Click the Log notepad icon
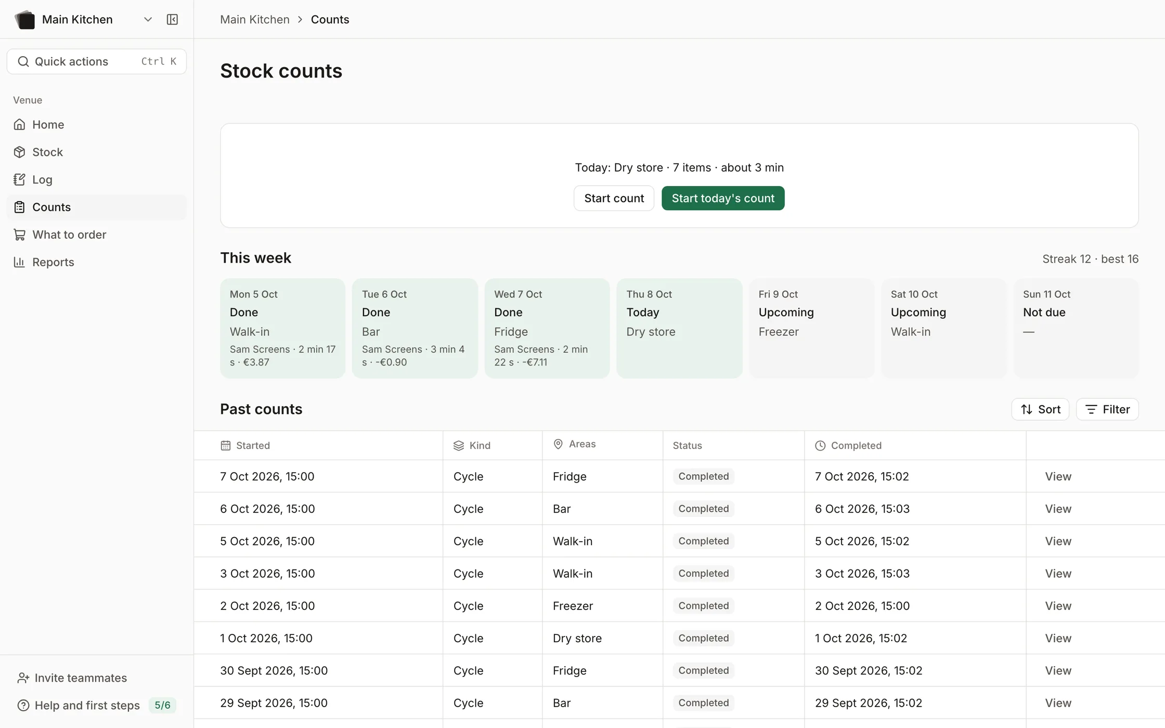The image size is (1165, 728). tap(19, 179)
